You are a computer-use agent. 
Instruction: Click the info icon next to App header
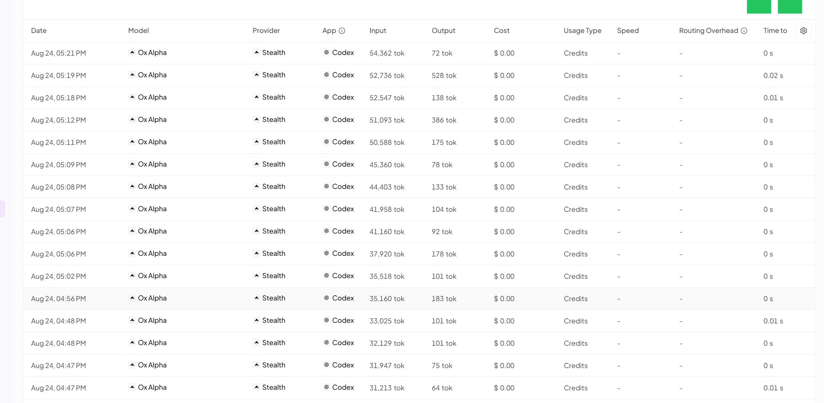pyautogui.click(x=342, y=31)
